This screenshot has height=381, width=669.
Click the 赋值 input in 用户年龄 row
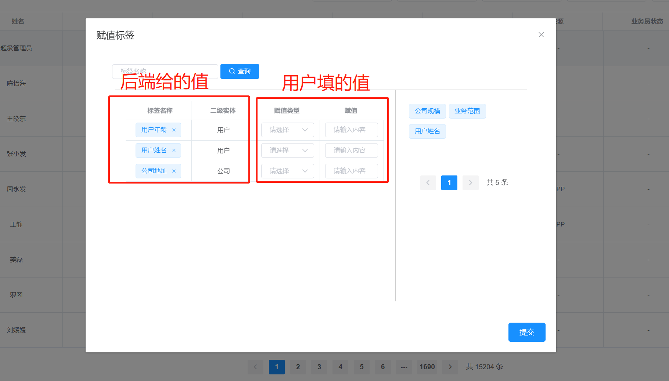pos(352,130)
